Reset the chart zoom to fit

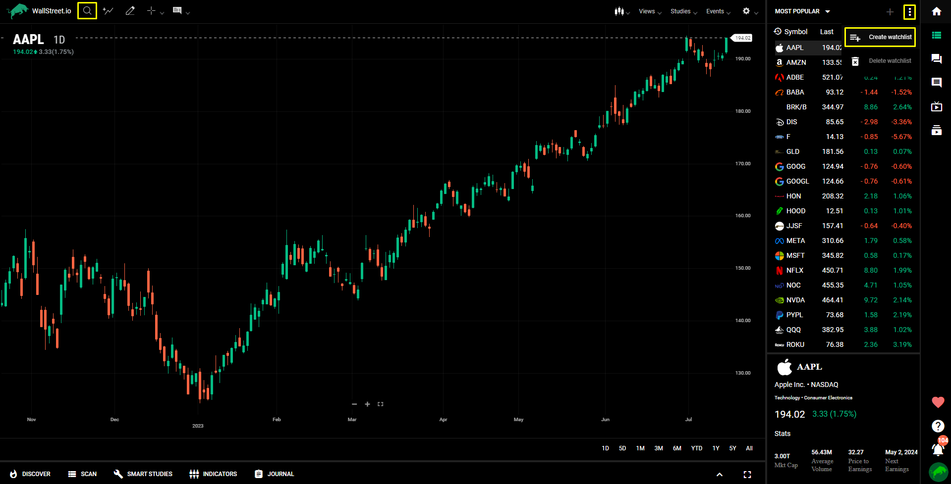(x=381, y=404)
